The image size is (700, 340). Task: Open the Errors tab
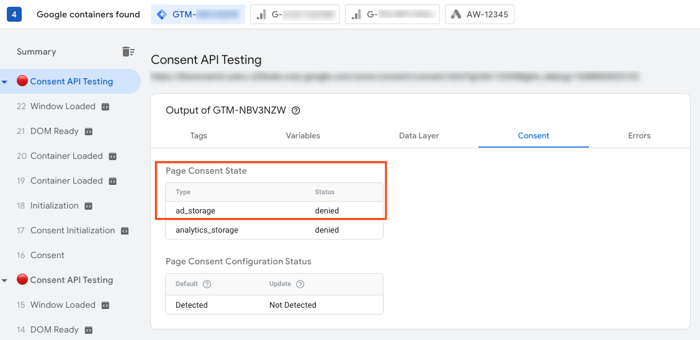(x=639, y=136)
